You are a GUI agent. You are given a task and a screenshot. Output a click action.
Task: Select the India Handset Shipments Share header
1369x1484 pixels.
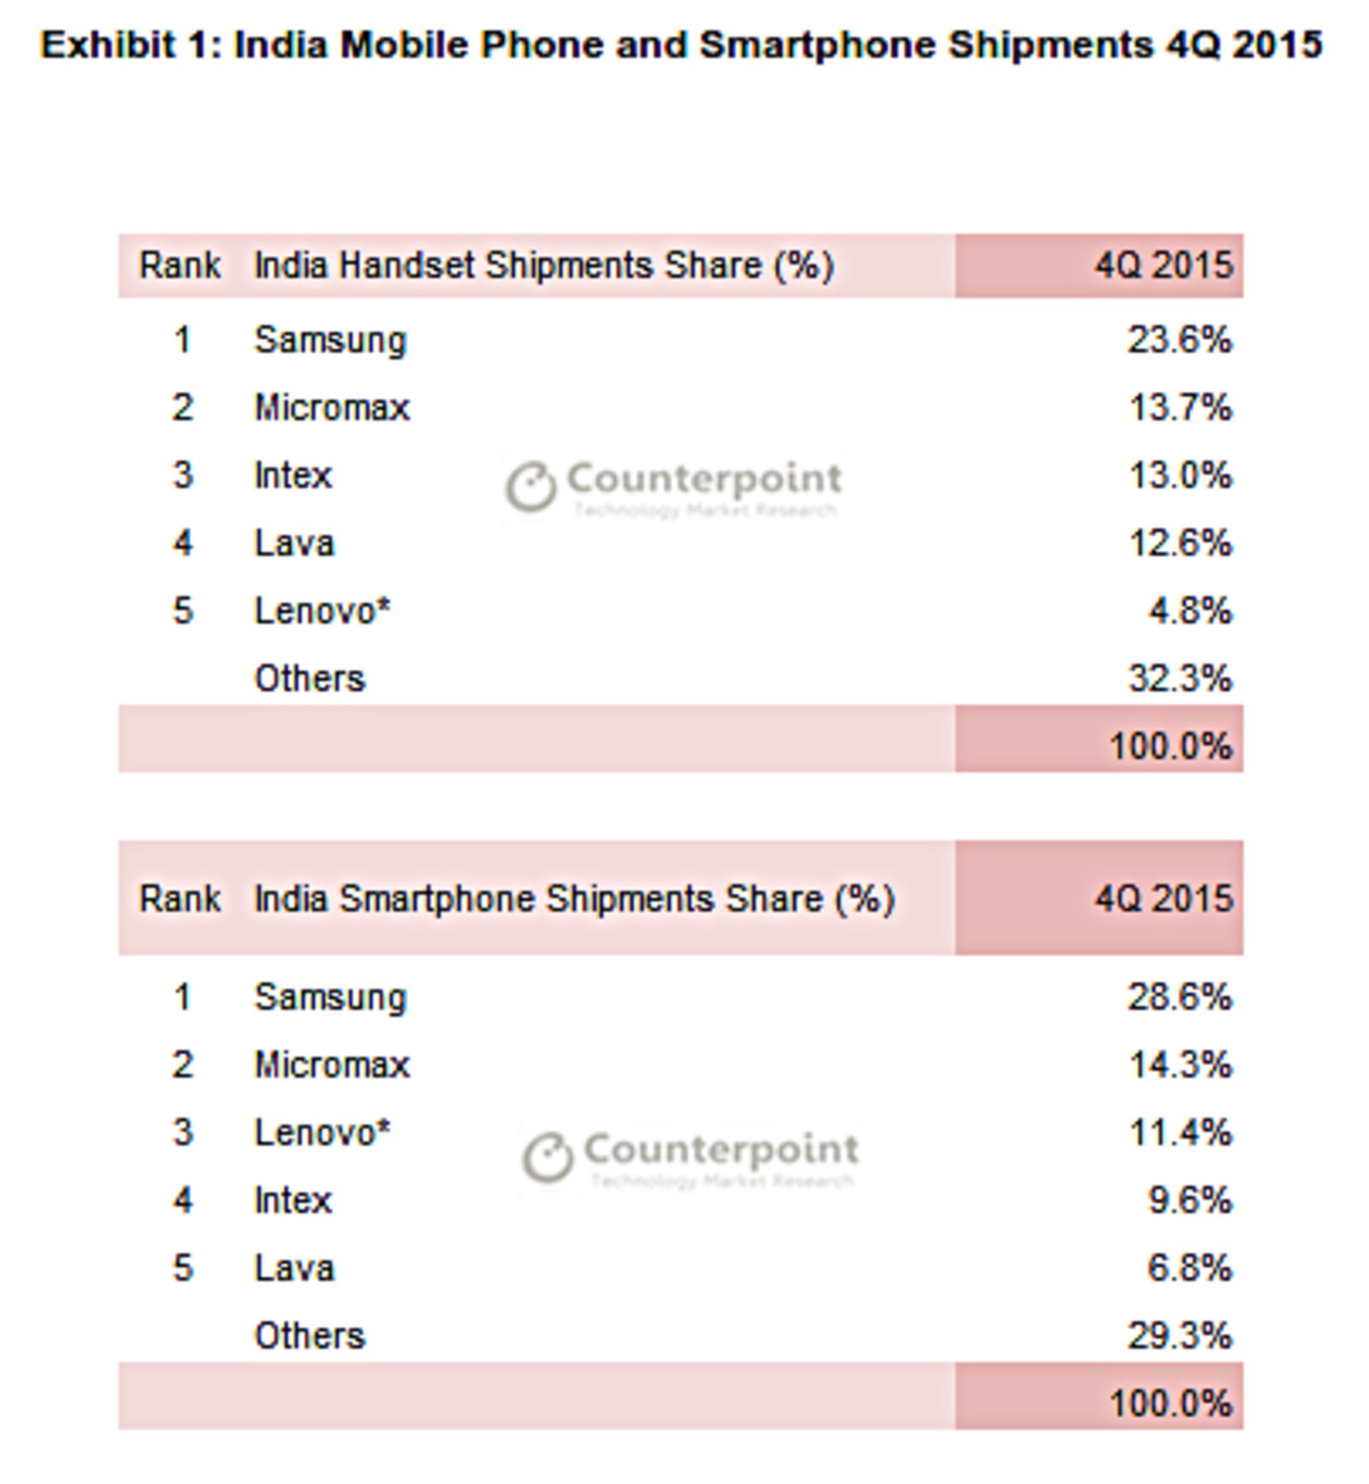(544, 265)
